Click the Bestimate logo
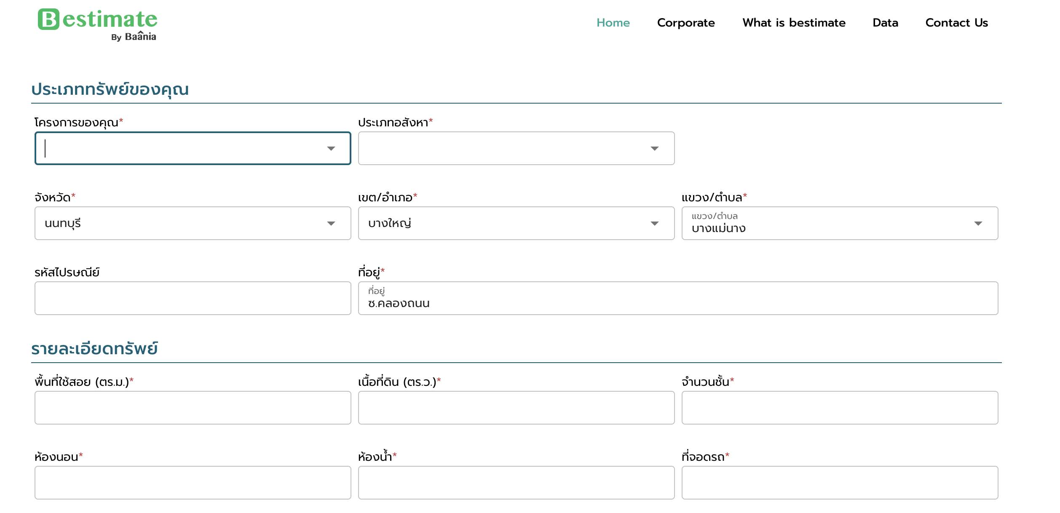This screenshot has height=513, width=1060. point(97,24)
